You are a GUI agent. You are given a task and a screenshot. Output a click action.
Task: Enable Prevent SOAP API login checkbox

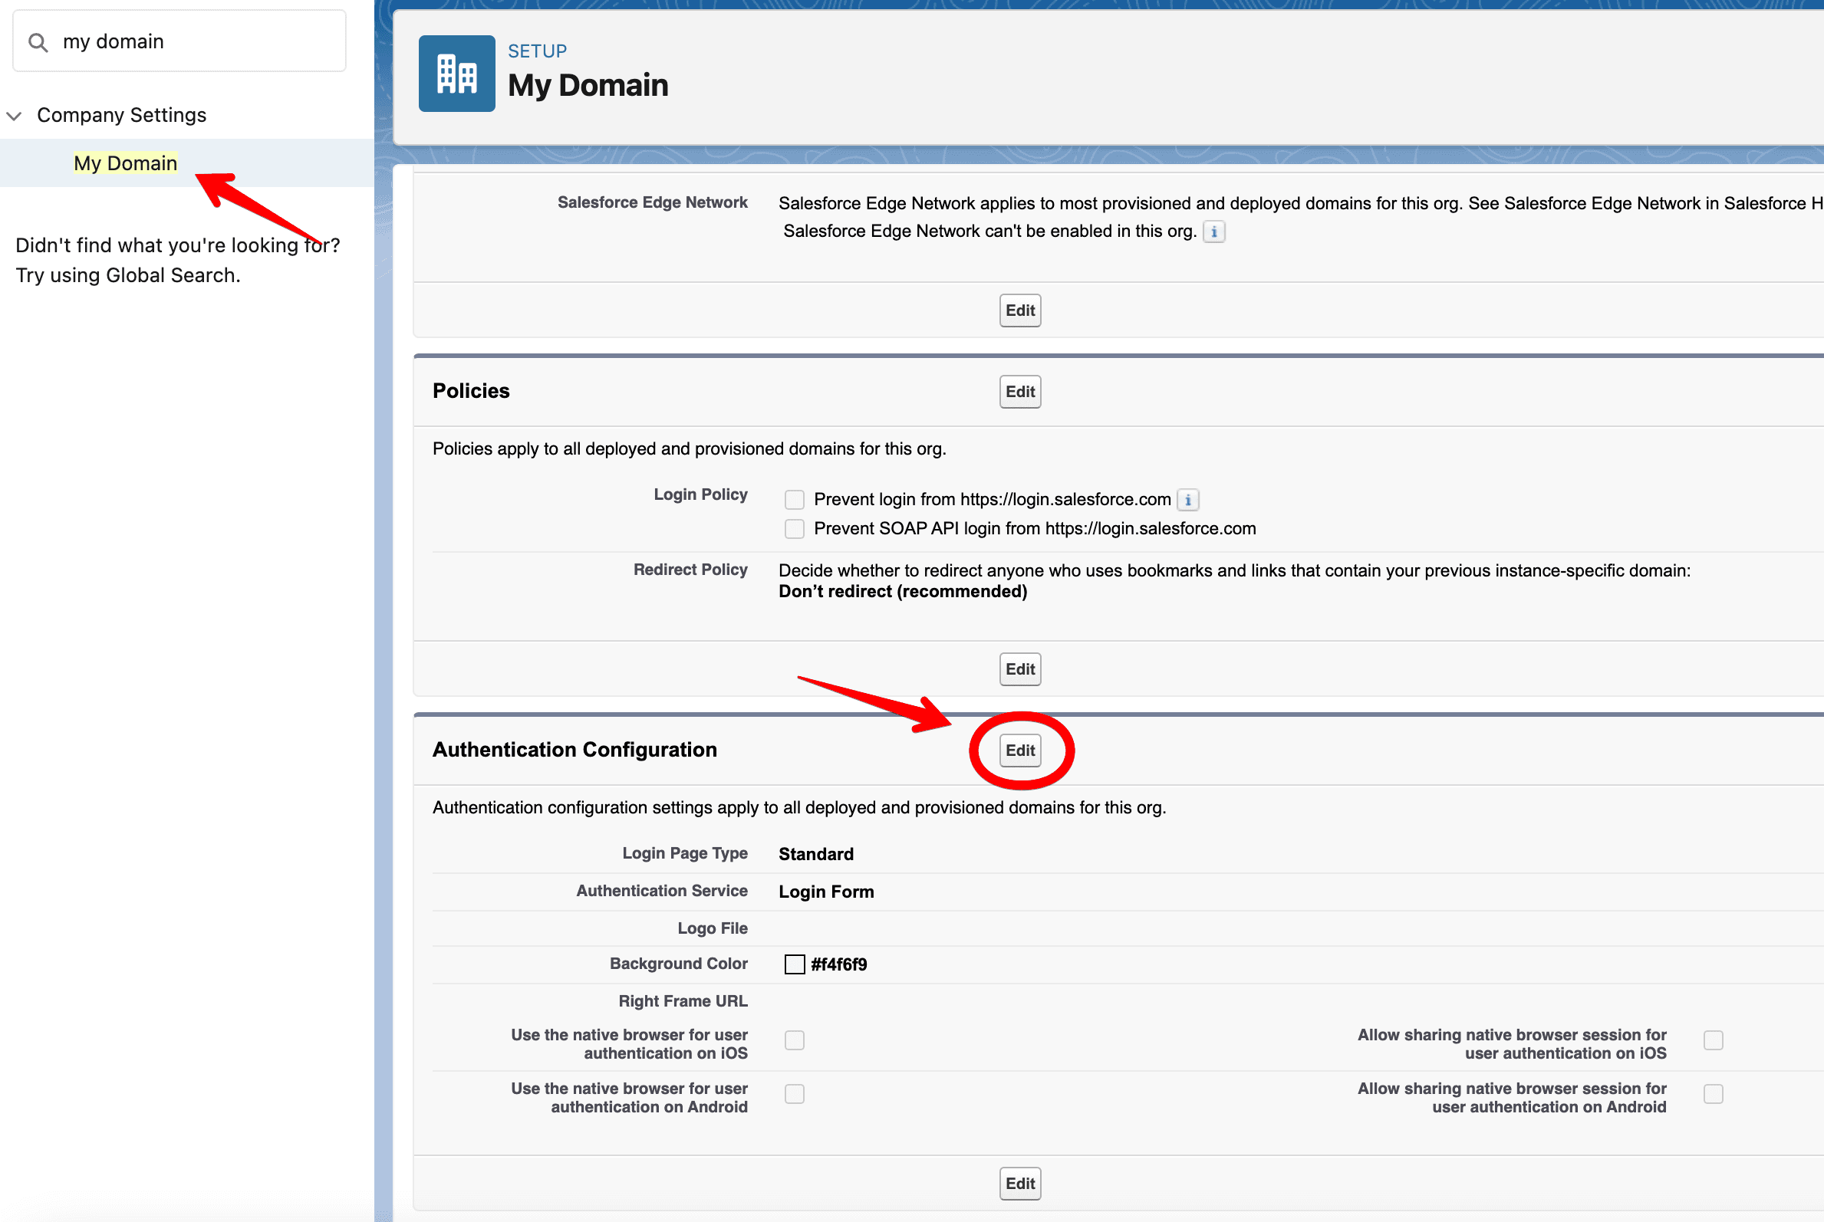click(x=794, y=528)
